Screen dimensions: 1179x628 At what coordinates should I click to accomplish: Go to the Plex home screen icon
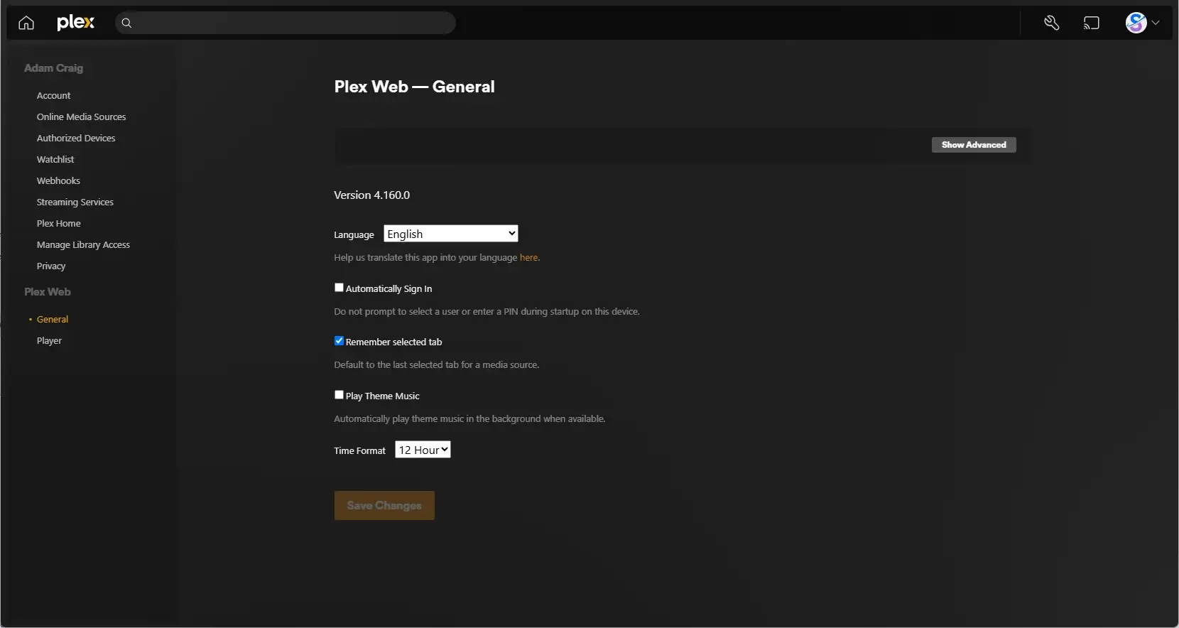pos(26,23)
